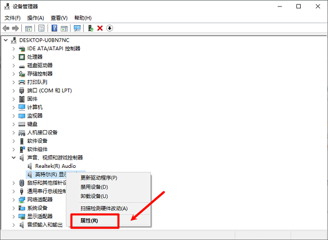Select the 监视器 tree label
Screen dimensions: 328x240
(35, 116)
